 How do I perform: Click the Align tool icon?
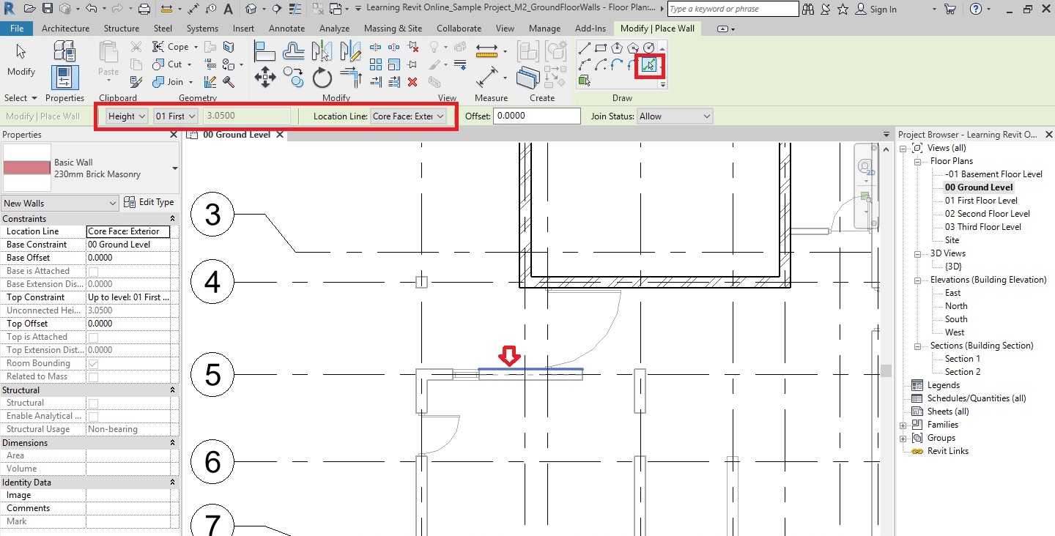(264, 51)
